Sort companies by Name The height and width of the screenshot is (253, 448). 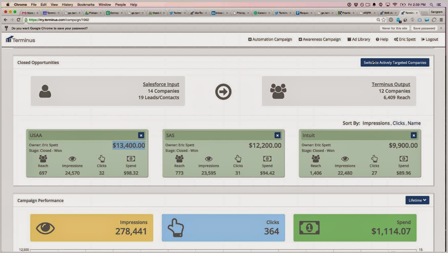click(x=414, y=123)
